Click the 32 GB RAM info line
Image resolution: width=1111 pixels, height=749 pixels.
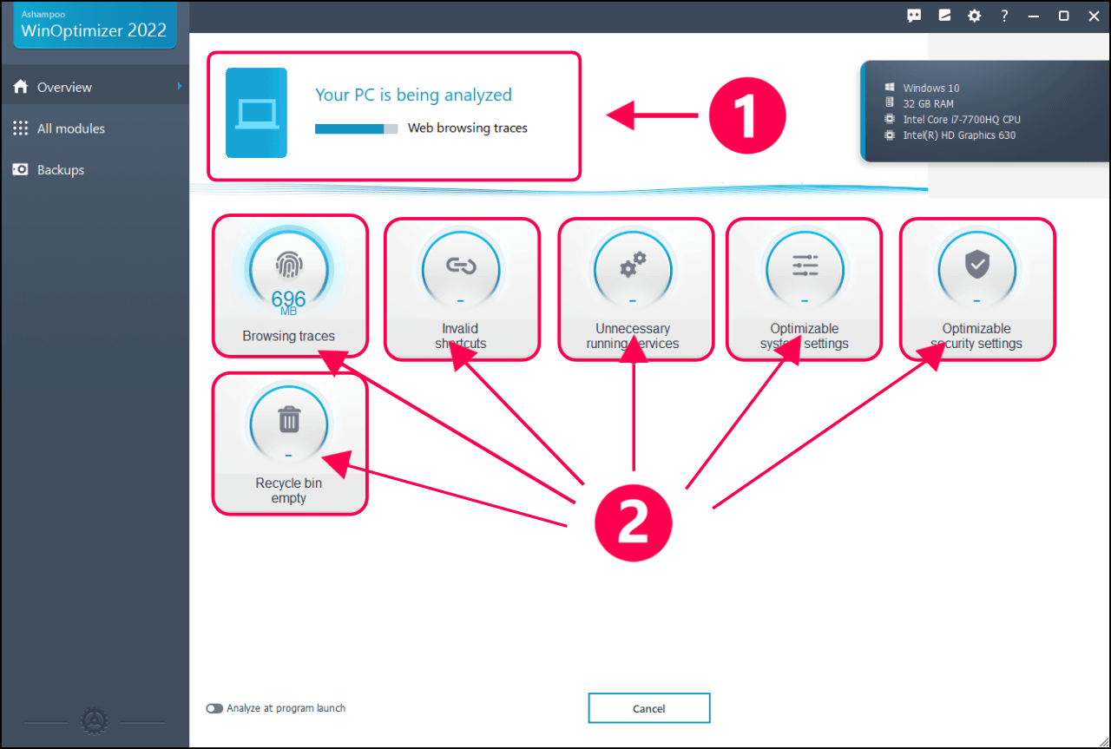pyautogui.click(x=928, y=103)
